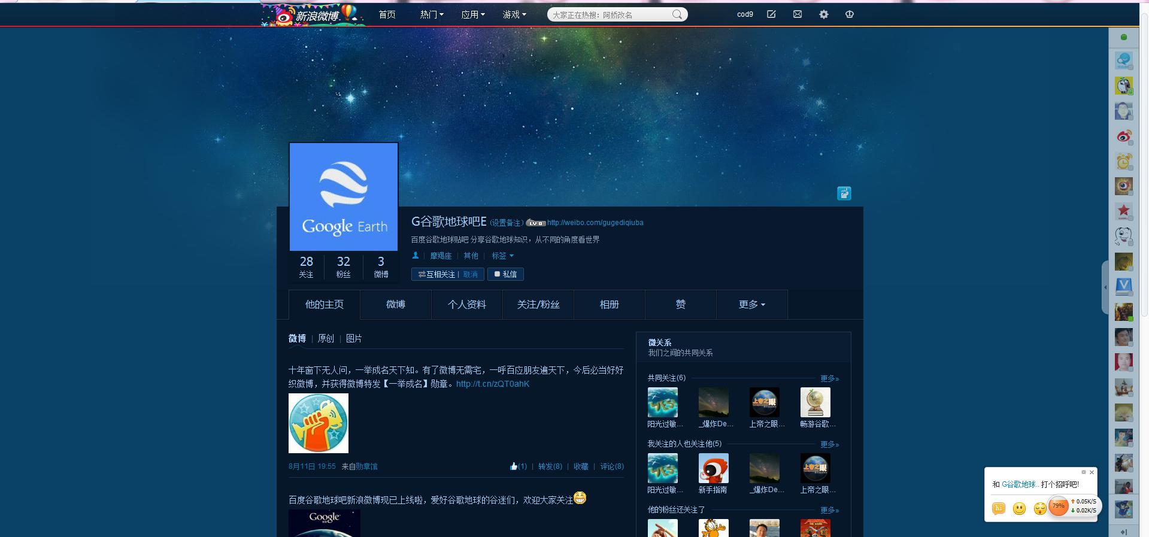This screenshot has width=1149, height=537.
Task: Open the 他的主页 tab
Action: 325,305
